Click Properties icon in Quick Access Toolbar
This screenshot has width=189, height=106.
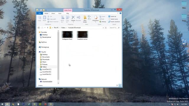41,10
